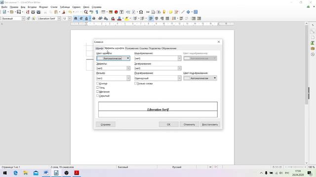Click the Highlighting color marker icon
Viewport: 316px width, 177px height.
[x=126, y=19]
